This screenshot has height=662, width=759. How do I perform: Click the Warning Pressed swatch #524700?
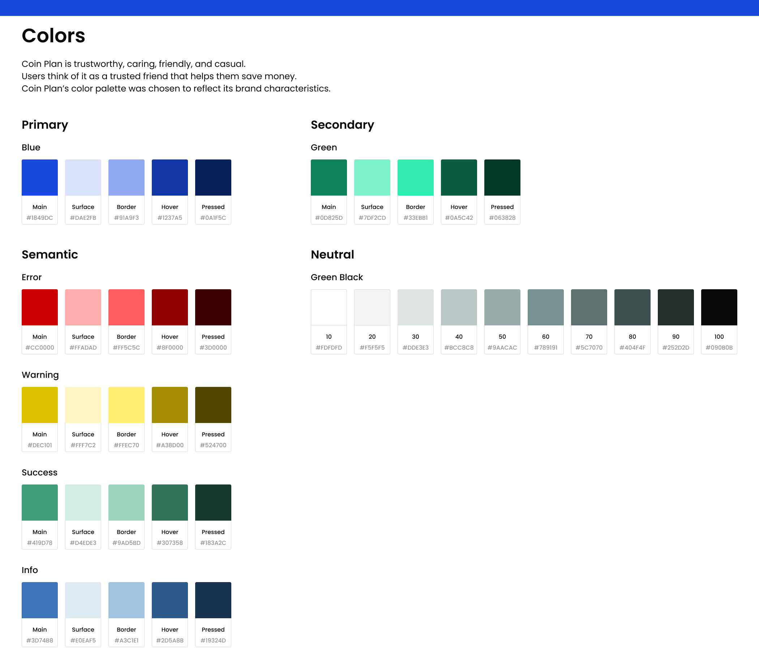point(213,405)
